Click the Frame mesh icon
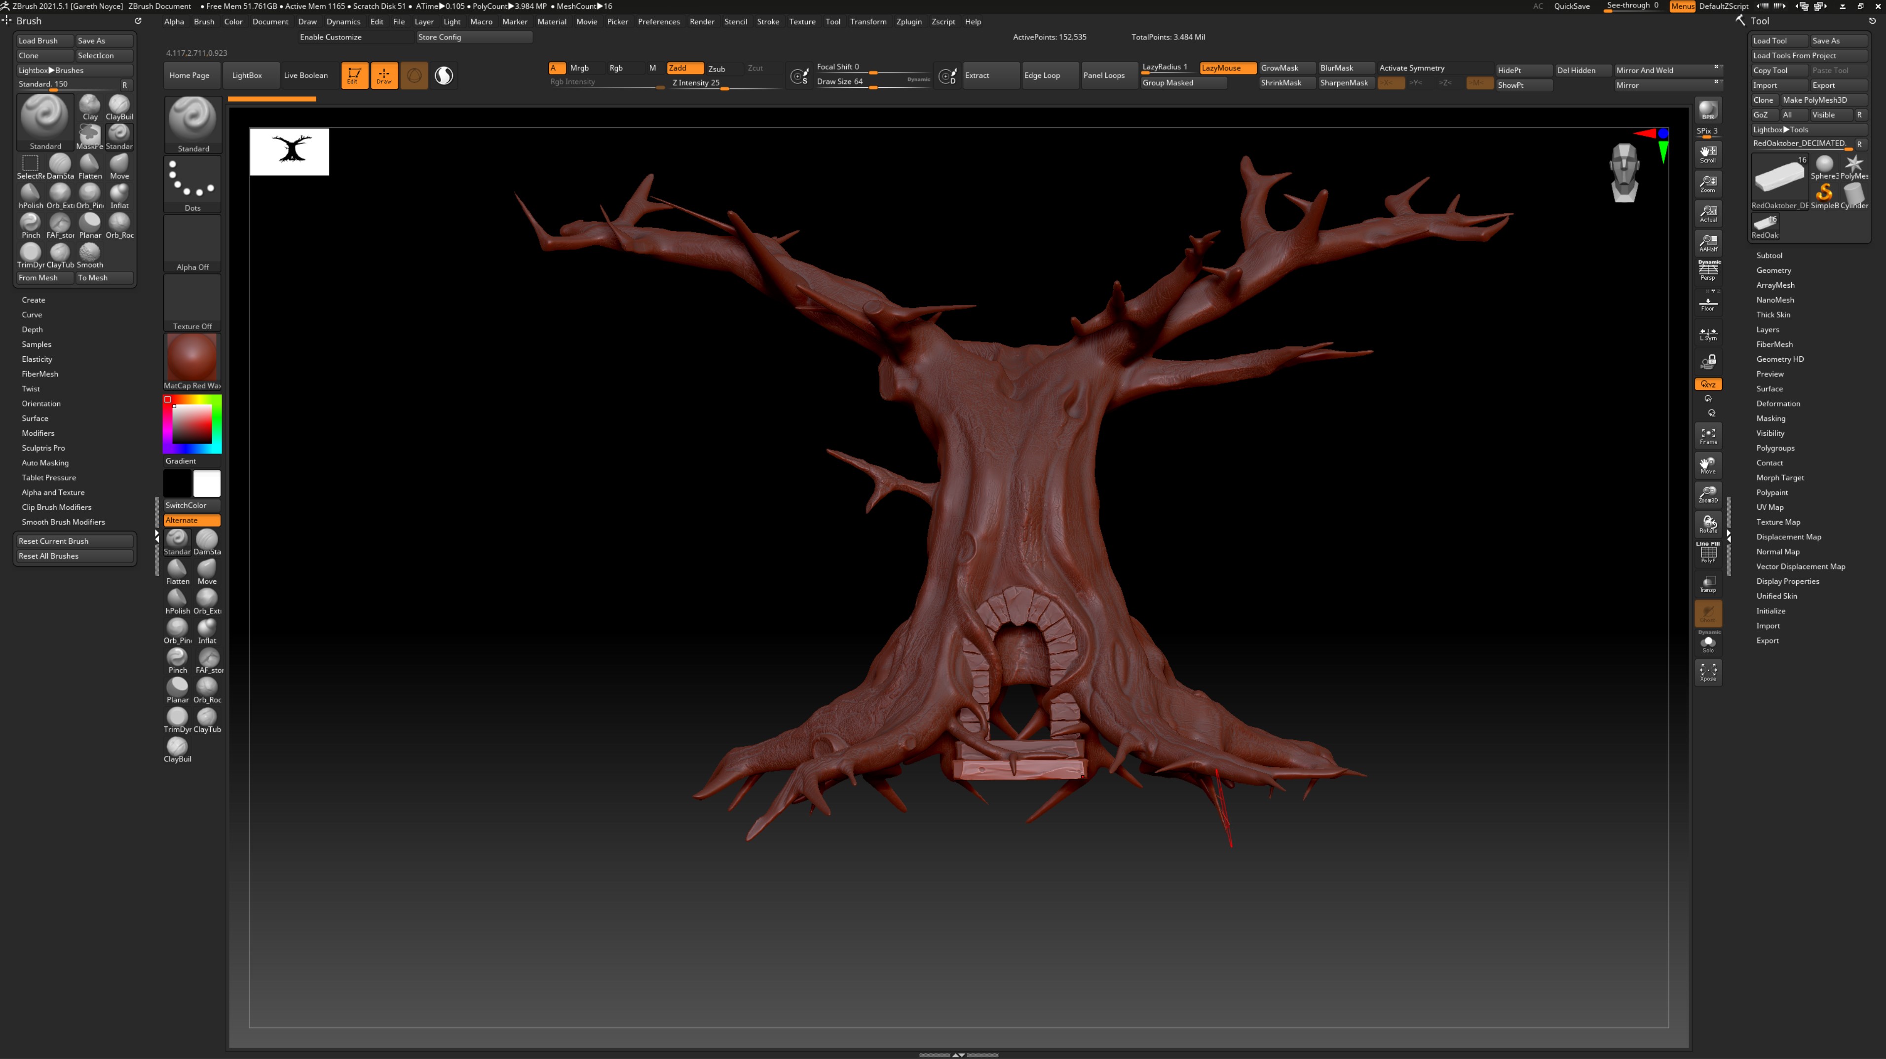The image size is (1886, 1059). tap(1708, 436)
